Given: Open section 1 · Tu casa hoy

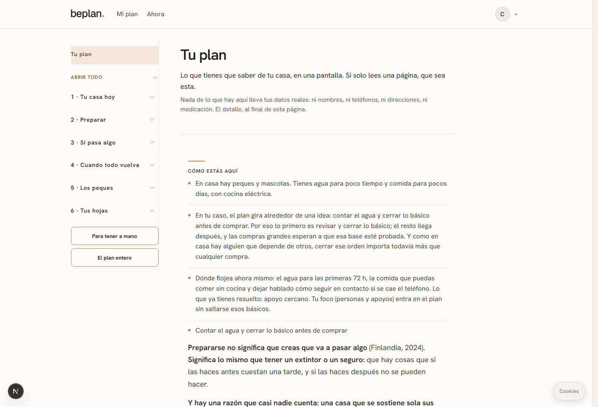Looking at the screenshot, I should (93, 97).
